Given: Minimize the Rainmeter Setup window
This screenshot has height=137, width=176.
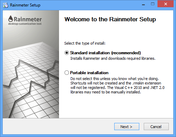Looking at the screenshot, I should click(143, 5).
